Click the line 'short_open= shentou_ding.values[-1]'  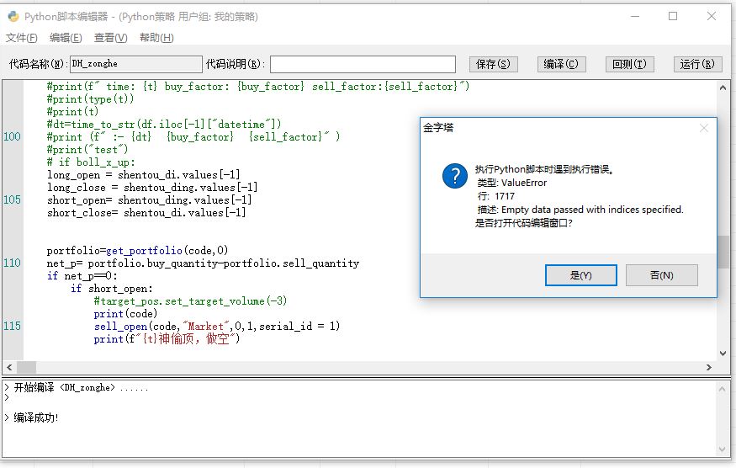click(x=149, y=200)
